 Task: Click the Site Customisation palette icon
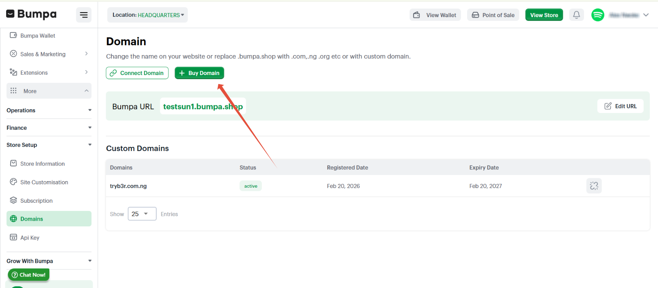[x=13, y=182]
